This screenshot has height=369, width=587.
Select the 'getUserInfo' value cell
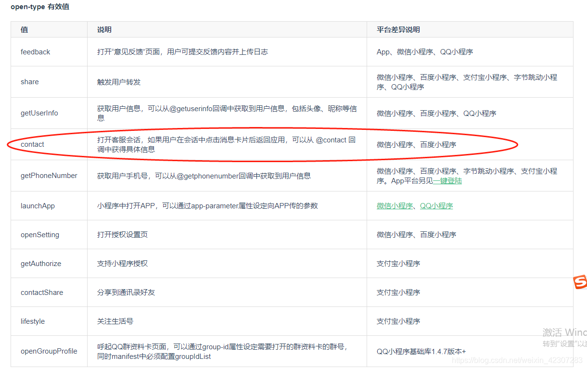pos(49,113)
